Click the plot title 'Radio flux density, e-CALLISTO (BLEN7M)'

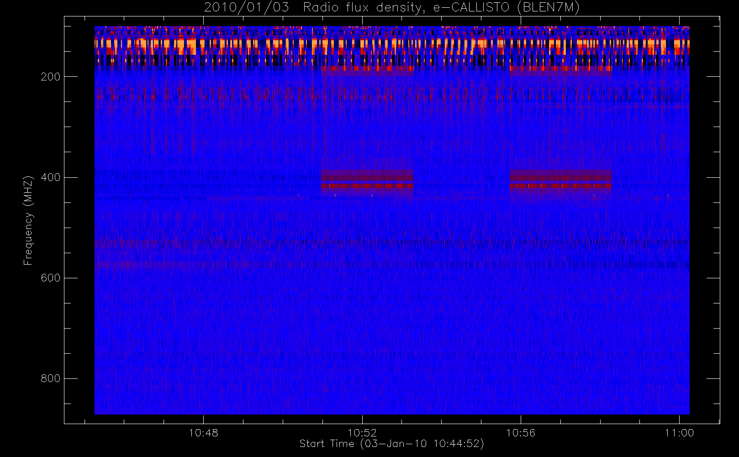(x=441, y=7)
